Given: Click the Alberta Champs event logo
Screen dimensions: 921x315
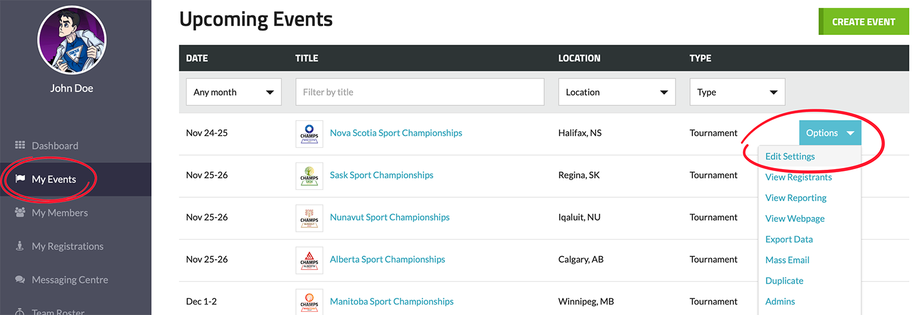Looking at the screenshot, I should coord(309,260).
